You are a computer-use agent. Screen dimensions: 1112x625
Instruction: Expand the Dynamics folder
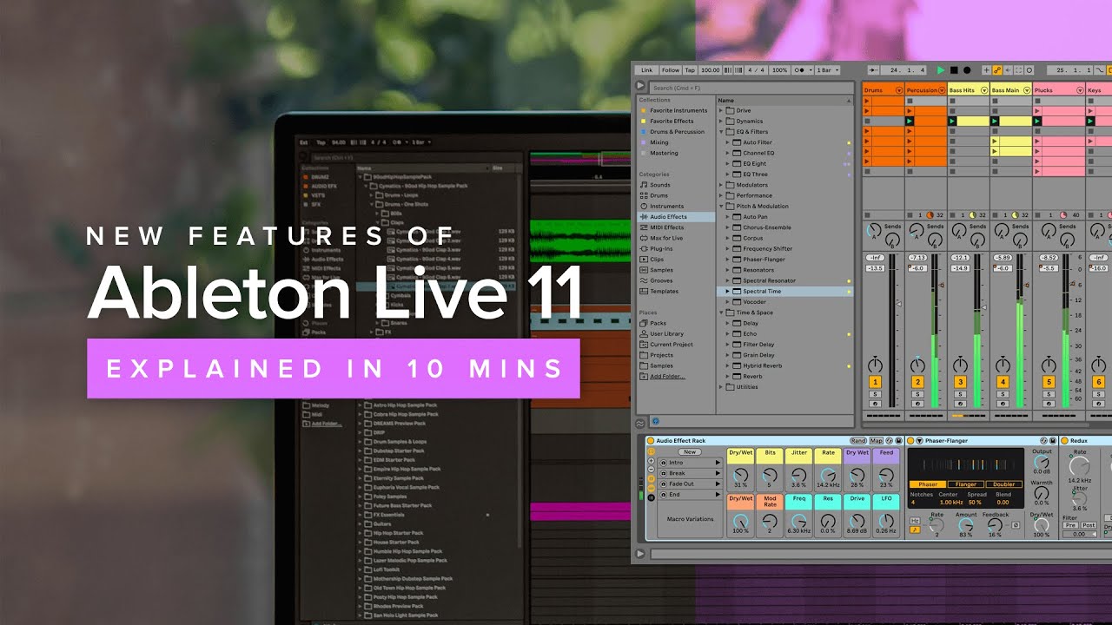721,122
